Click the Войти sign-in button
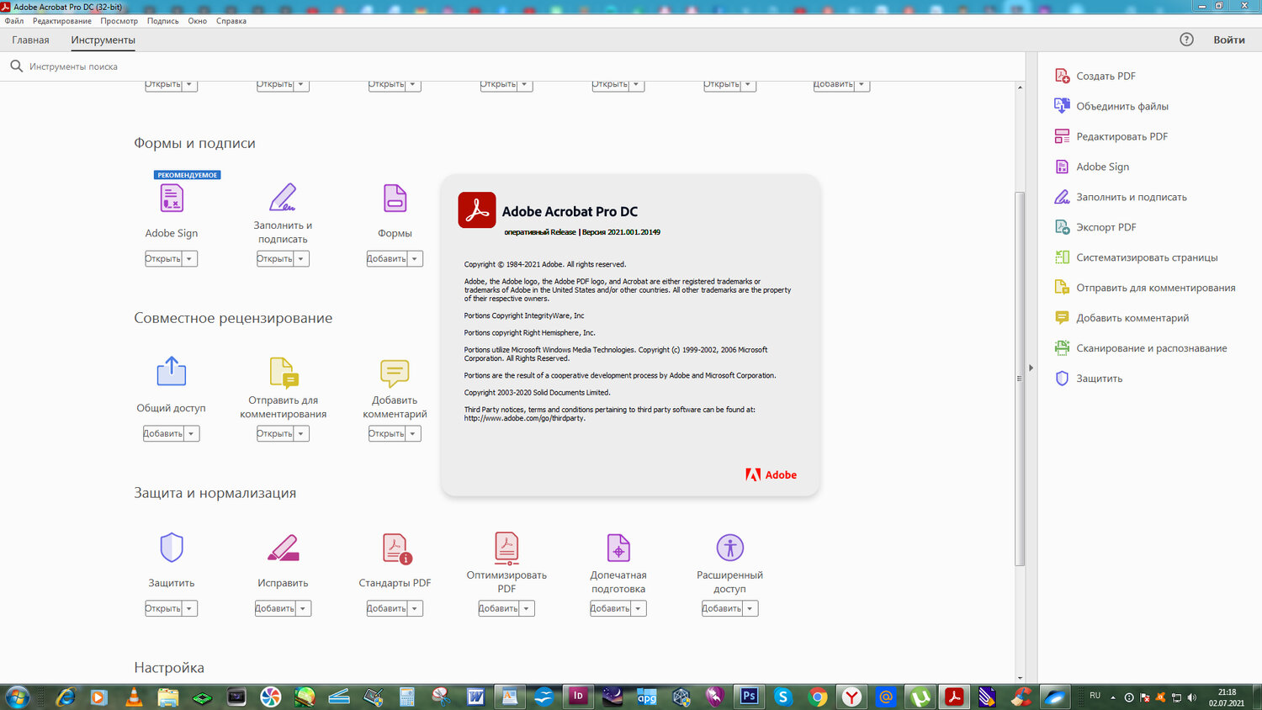This screenshot has height=710, width=1262. point(1229,40)
